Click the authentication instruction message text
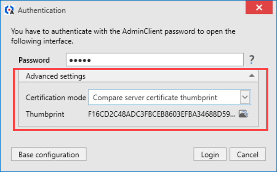This screenshot has height=172, width=277. click(123, 36)
